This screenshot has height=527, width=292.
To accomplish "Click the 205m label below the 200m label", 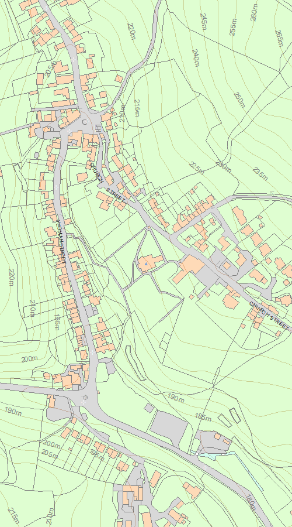I will tap(49, 454).
